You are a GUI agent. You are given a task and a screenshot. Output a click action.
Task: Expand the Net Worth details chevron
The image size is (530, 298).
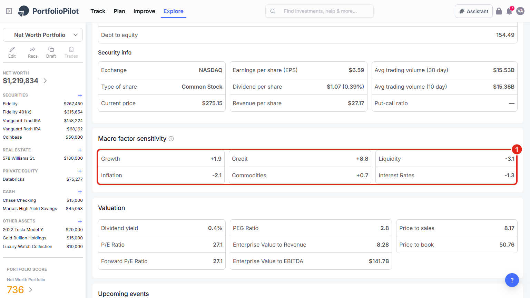(45, 81)
